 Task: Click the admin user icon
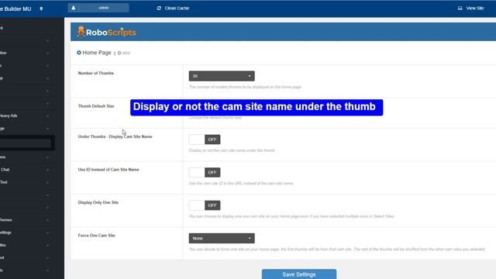(x=74, y=8)
